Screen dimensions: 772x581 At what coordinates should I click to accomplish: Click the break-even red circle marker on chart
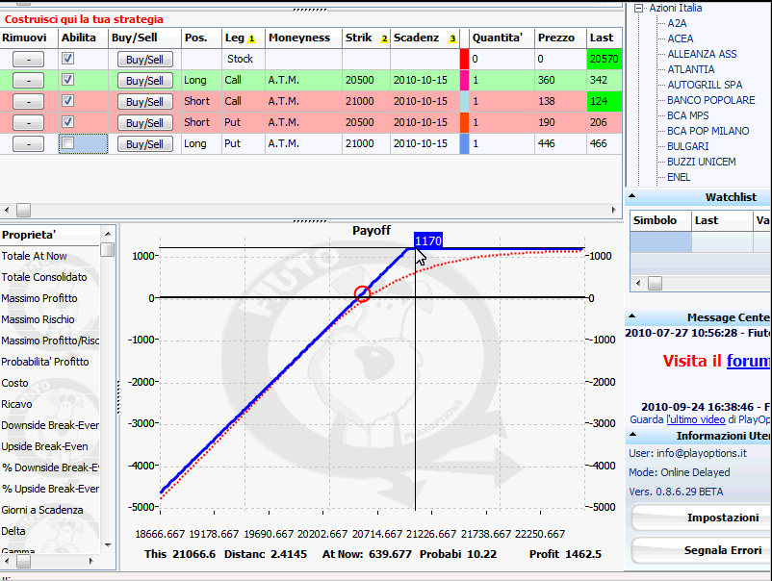(362, 293)
